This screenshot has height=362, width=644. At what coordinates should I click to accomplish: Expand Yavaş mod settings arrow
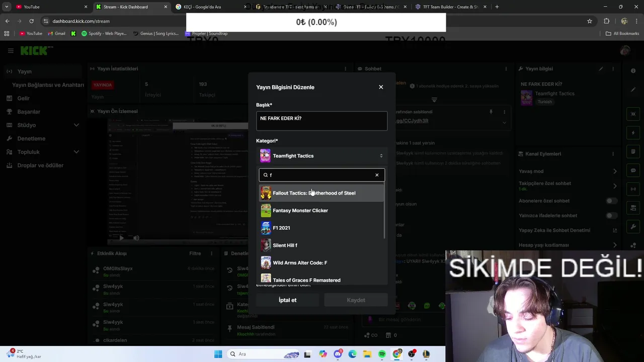(x=615, y=171)
